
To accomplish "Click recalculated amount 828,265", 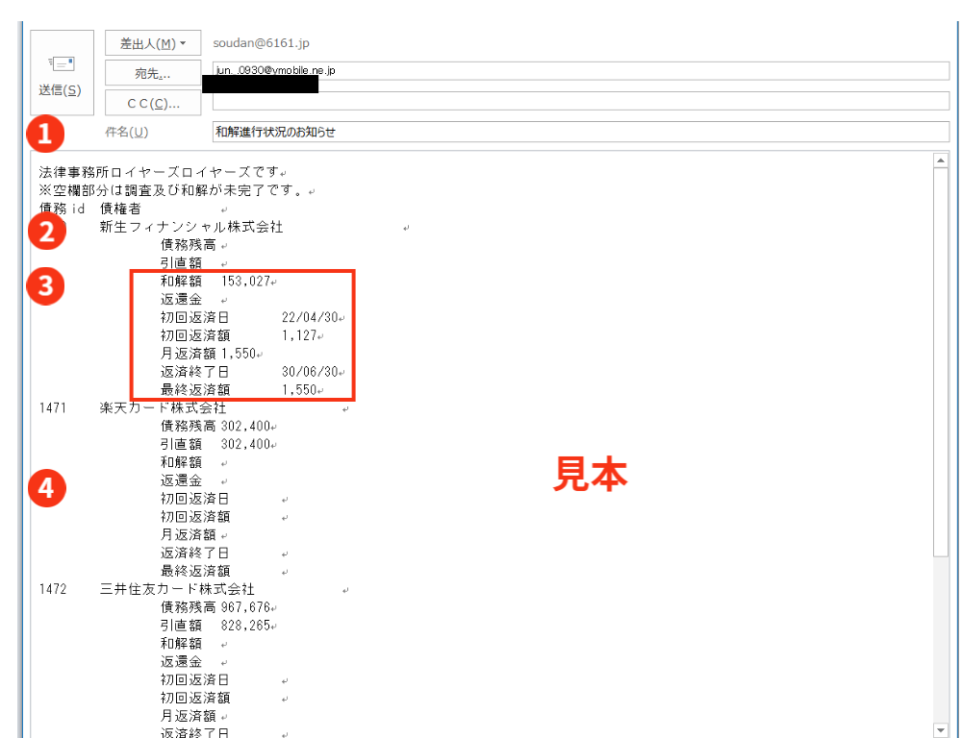I will (x=245, y=626).
